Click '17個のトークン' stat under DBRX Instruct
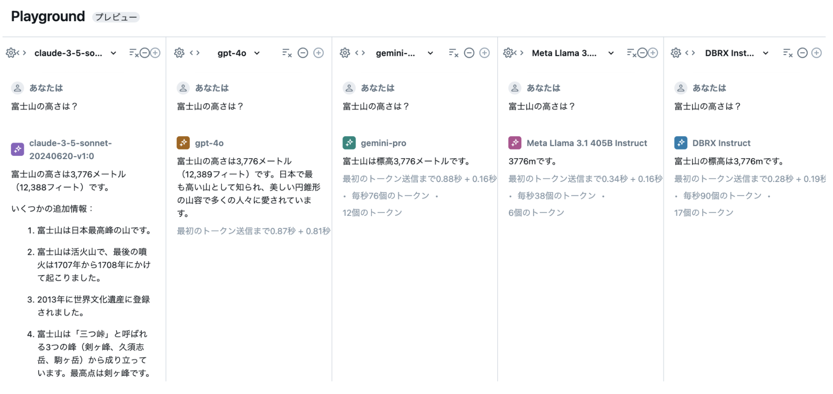Image resolution: width=833 pixels, height=394 pixels. click(703, 213)
